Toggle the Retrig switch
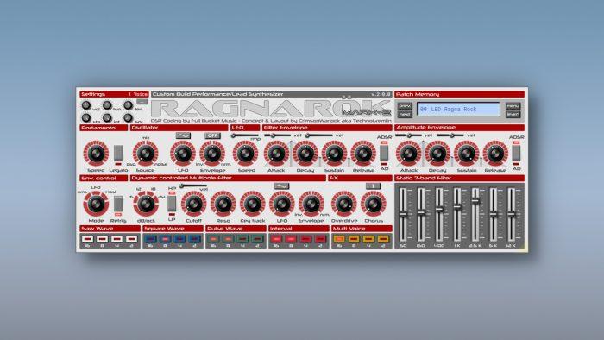The width and height of the screenshot is (604, 340). click(x=118, y=204)
